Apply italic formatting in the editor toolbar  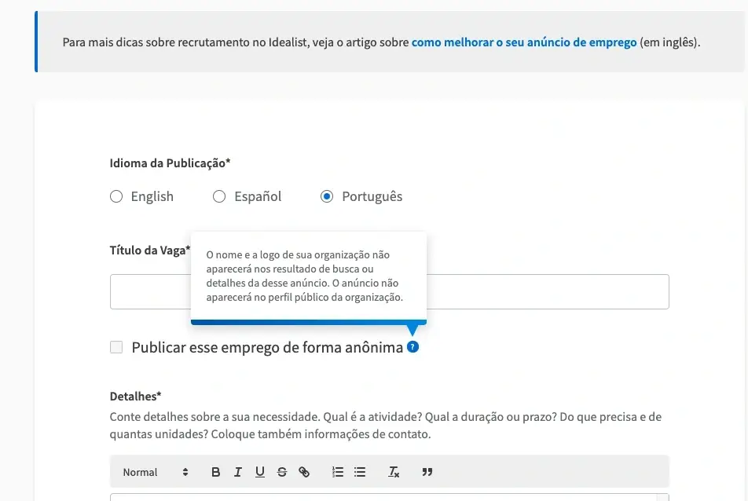[237, 472]
